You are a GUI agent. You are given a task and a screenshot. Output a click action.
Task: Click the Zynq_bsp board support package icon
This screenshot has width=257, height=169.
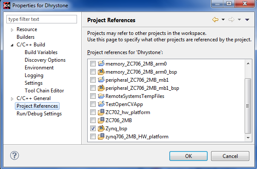click(101, 129)
